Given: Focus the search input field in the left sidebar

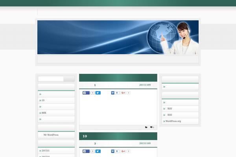Looking at the screenshot, I should tap(51, 79).
